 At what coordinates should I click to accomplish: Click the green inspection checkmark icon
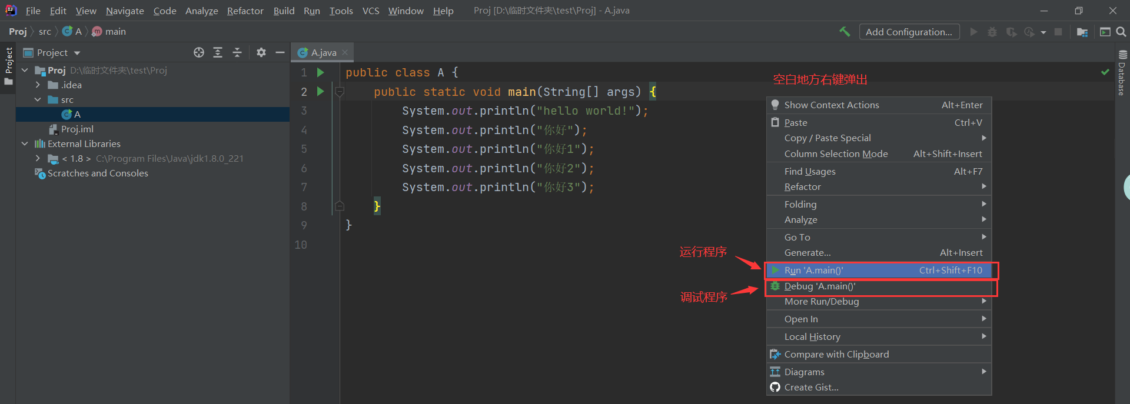pyautogui.click(x=1105, y=72)
